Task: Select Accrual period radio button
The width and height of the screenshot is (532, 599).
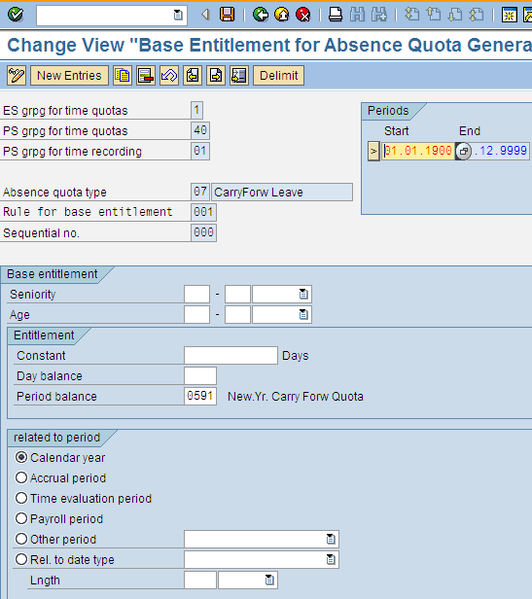Action: pos(21,477)
